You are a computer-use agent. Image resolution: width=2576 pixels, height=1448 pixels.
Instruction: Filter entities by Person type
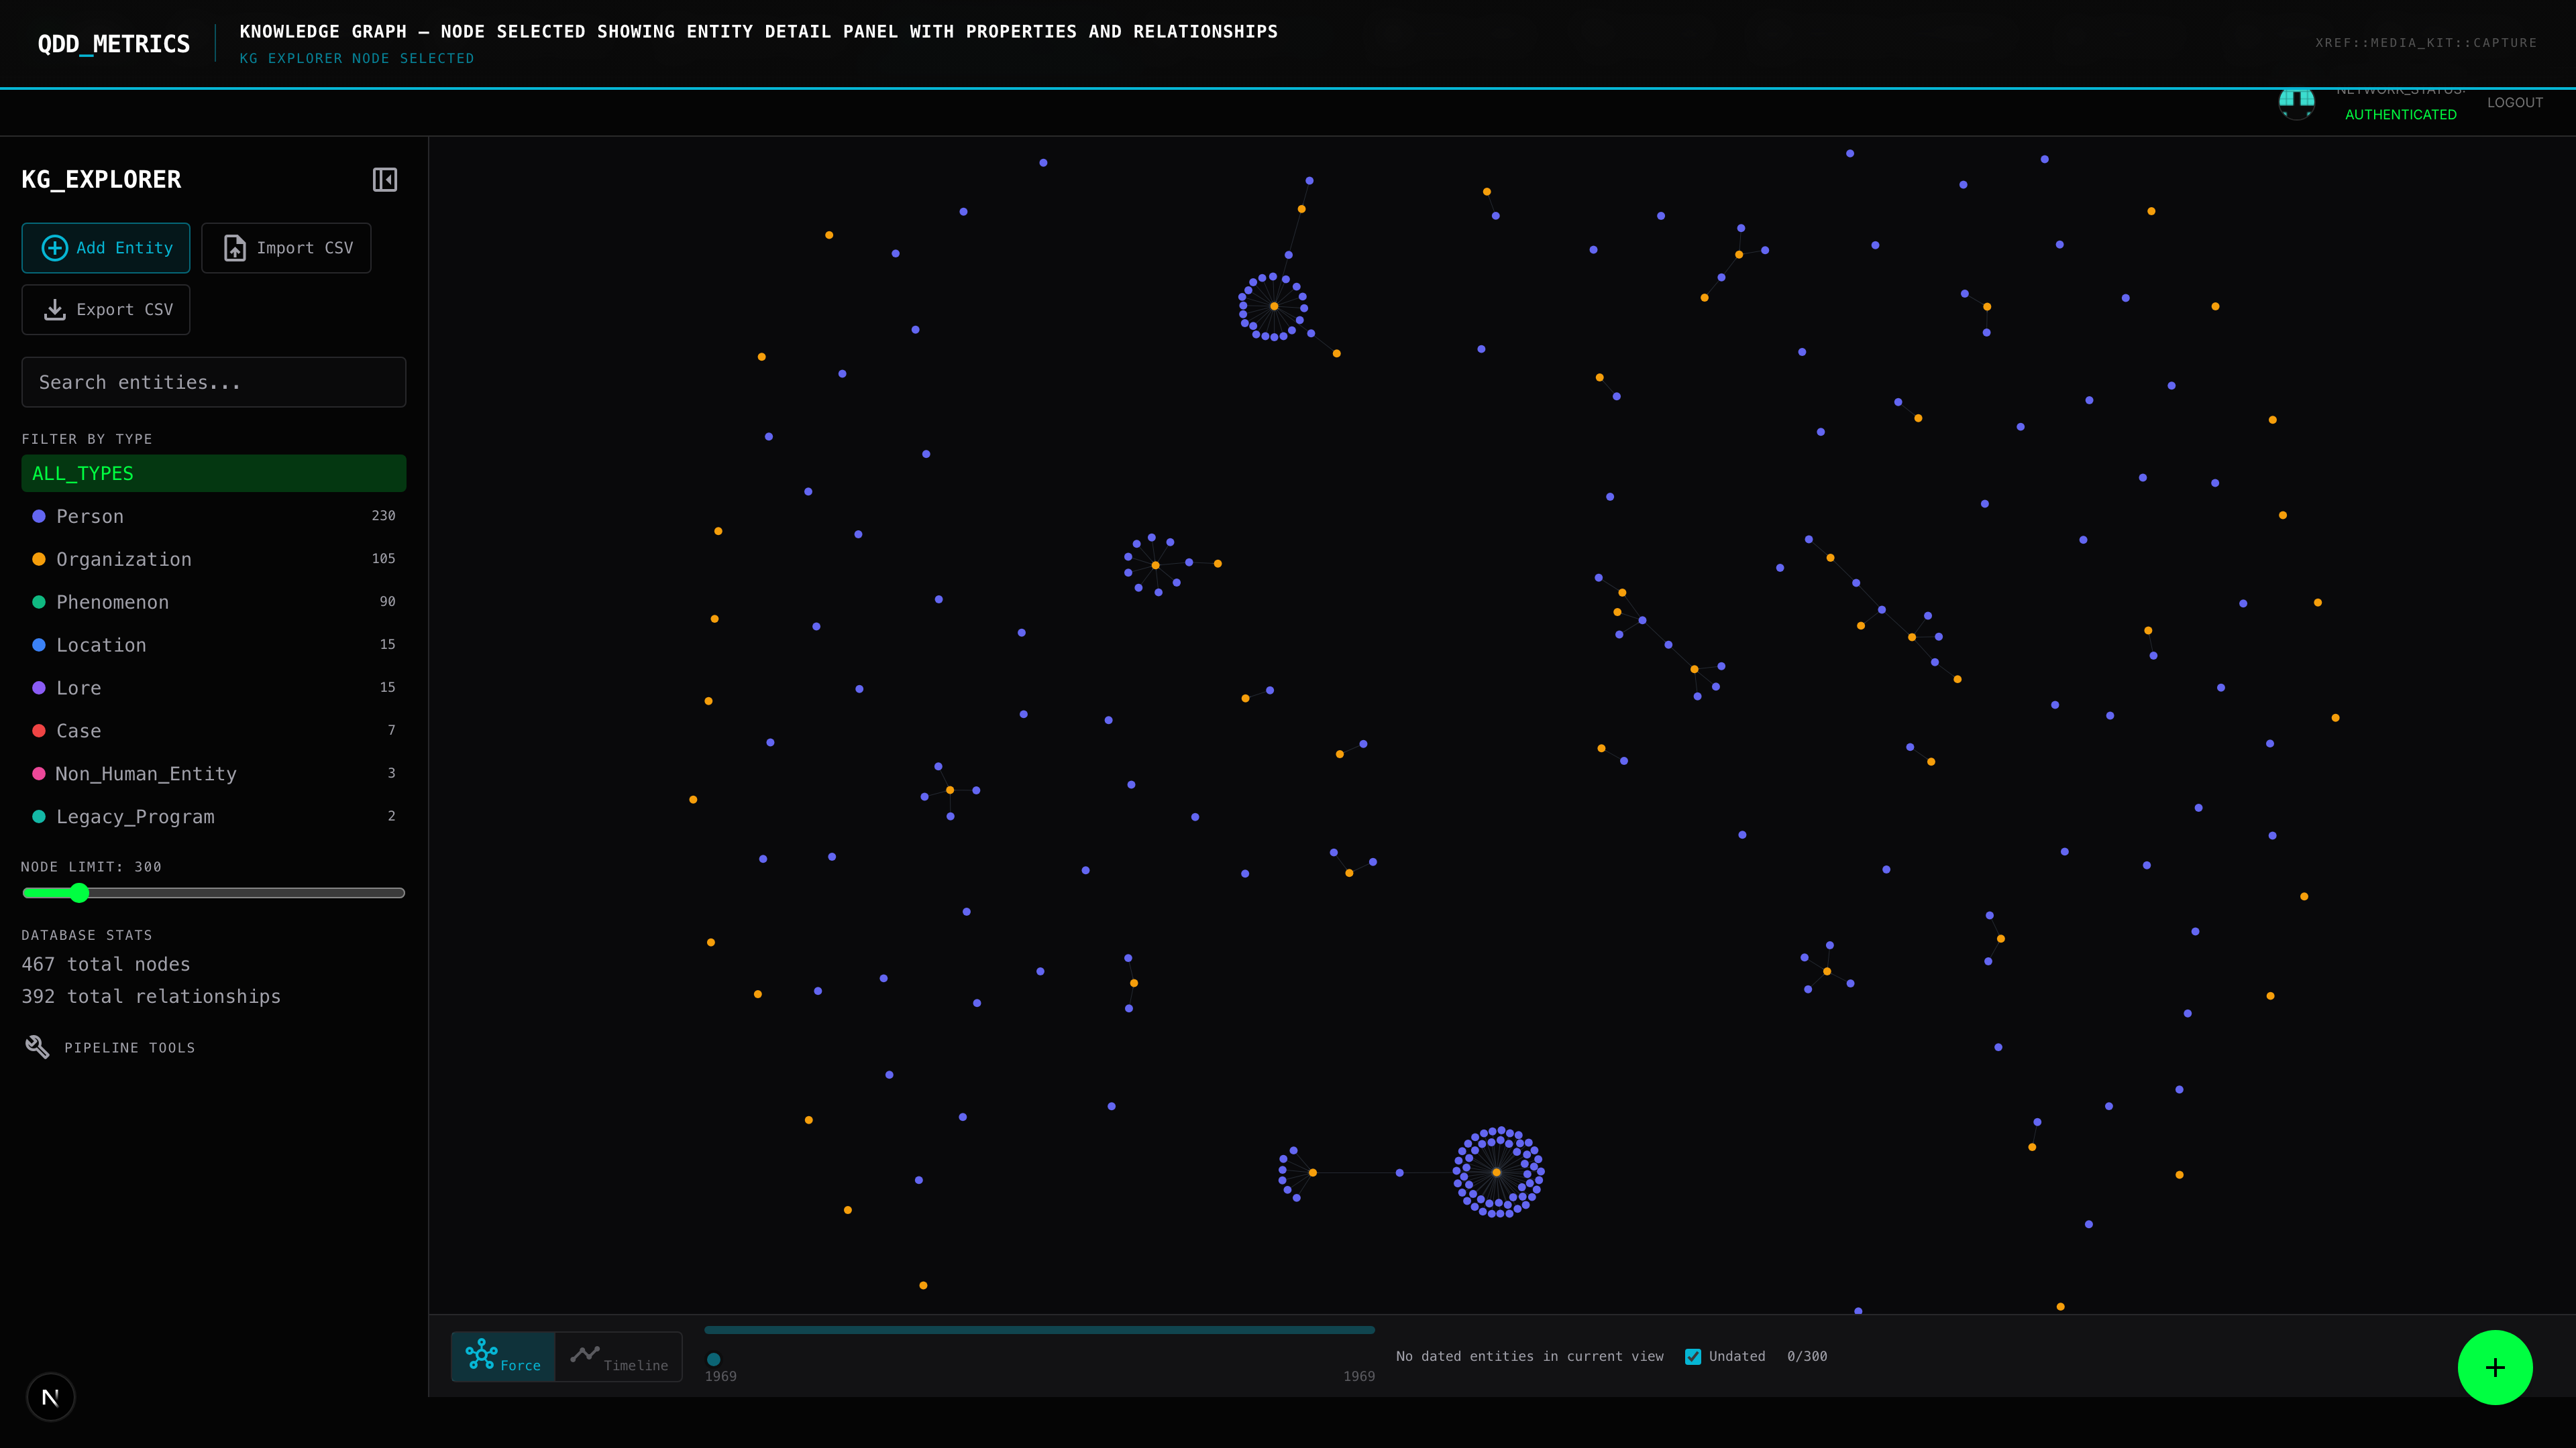pos(90,517)
